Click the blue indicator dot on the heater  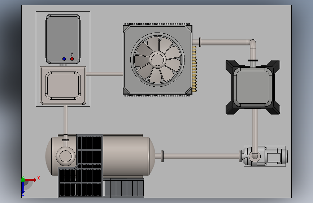coord(64,59)
